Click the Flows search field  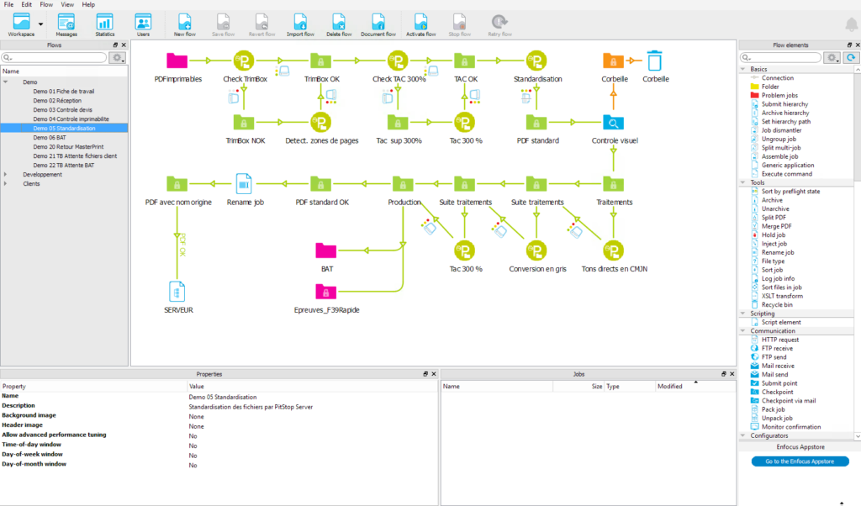coord(55,58)
